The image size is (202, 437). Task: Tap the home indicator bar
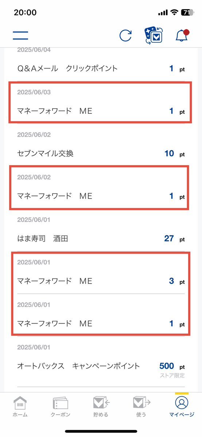[x=101, y=431]
